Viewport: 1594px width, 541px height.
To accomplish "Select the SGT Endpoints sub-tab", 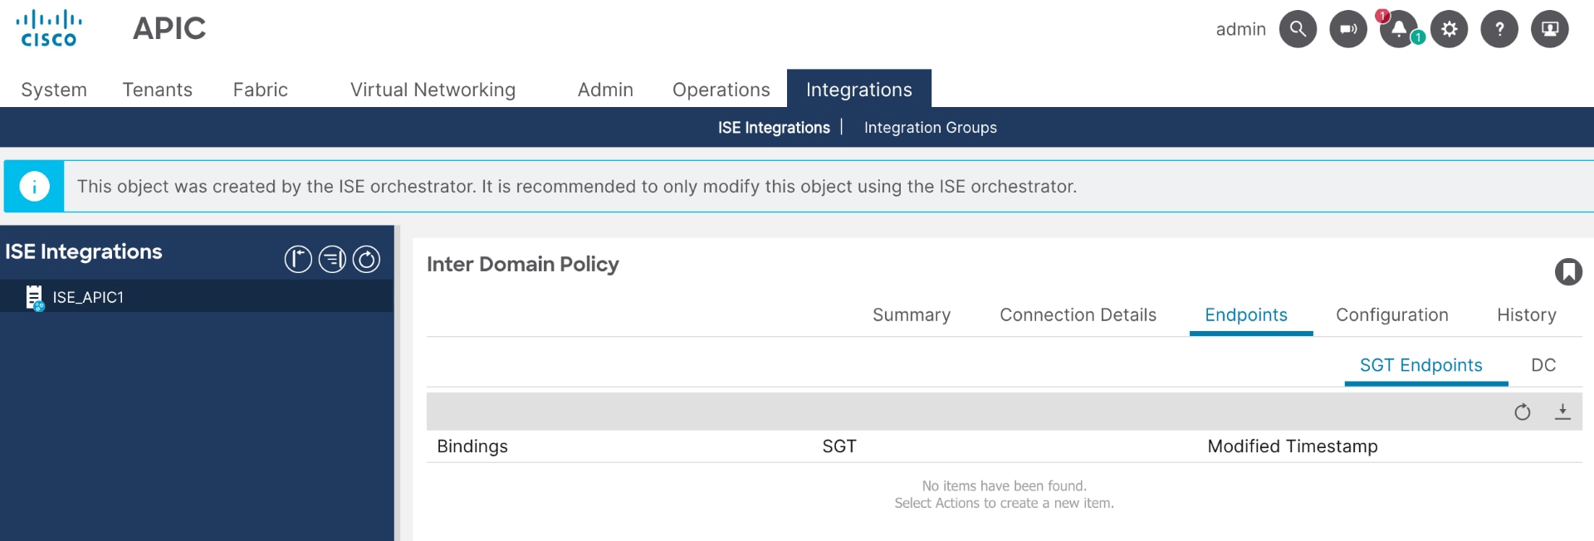I will 1421,365.
